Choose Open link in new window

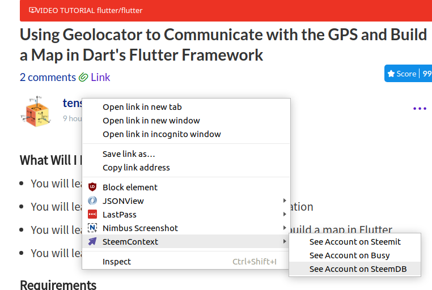coord(186,121)
